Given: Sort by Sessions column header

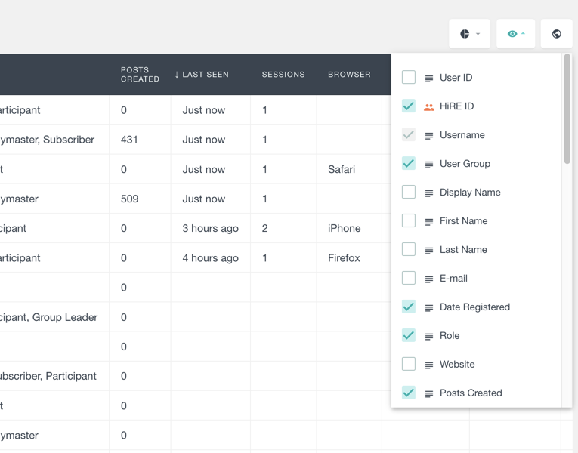Looking at the screenshot, I should tap(283, 75).
